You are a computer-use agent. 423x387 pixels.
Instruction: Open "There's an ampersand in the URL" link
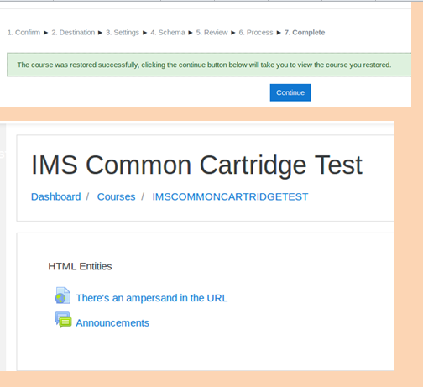(152, 298)
